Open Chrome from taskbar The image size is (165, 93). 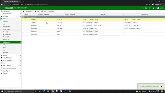53,91
